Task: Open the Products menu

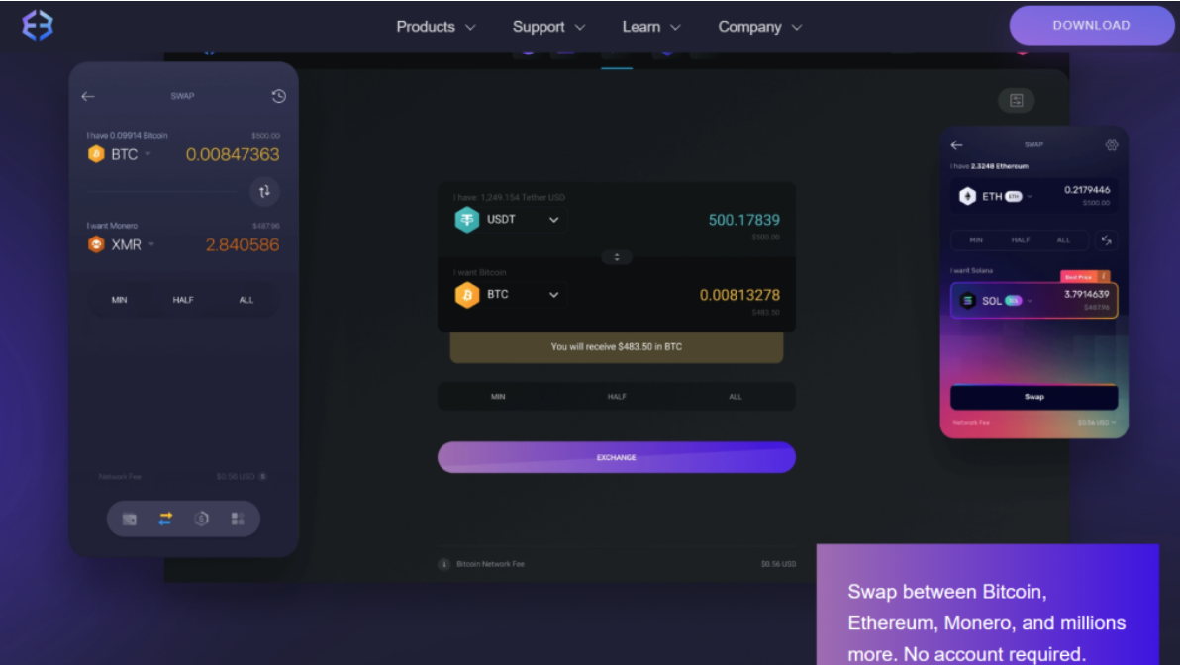Action: (436, 27)
